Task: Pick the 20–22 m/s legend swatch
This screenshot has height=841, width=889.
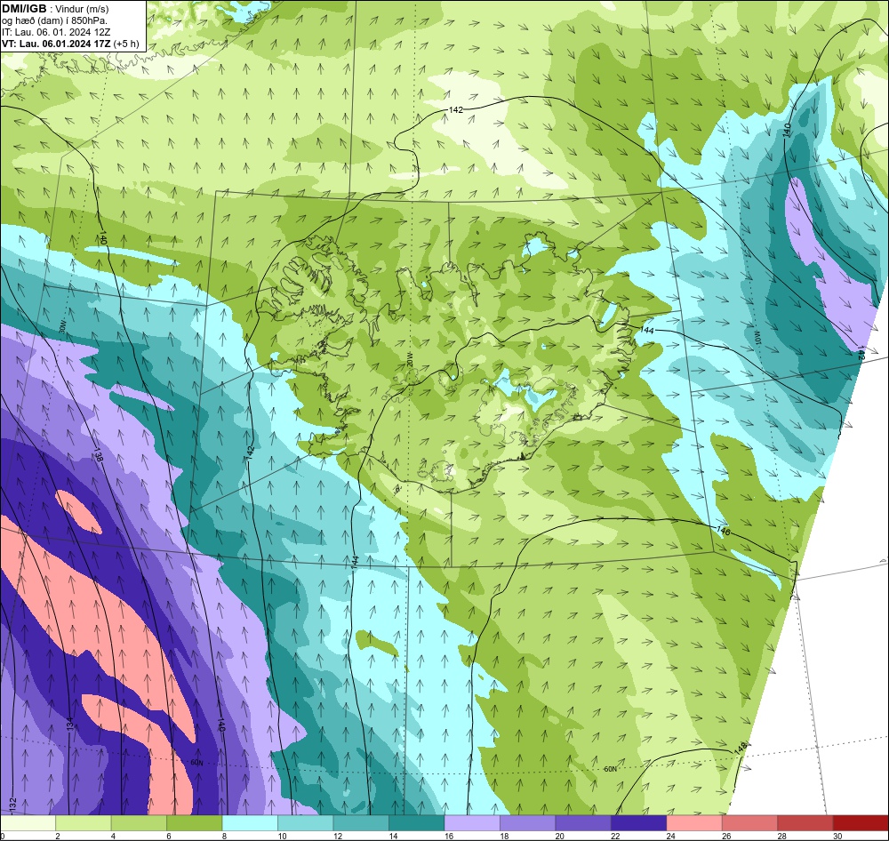Action: (583, 823)
